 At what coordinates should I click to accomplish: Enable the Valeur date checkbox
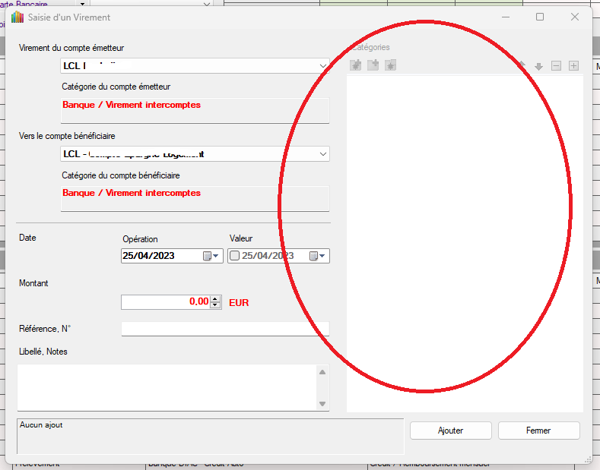[235, 256]
